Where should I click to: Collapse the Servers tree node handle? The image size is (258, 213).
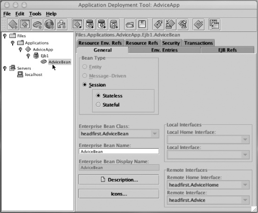5,68
